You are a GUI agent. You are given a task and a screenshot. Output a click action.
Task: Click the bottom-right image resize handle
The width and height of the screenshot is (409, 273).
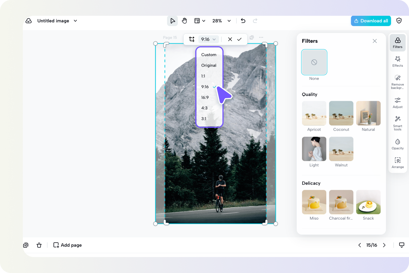[x=276, y=224]
